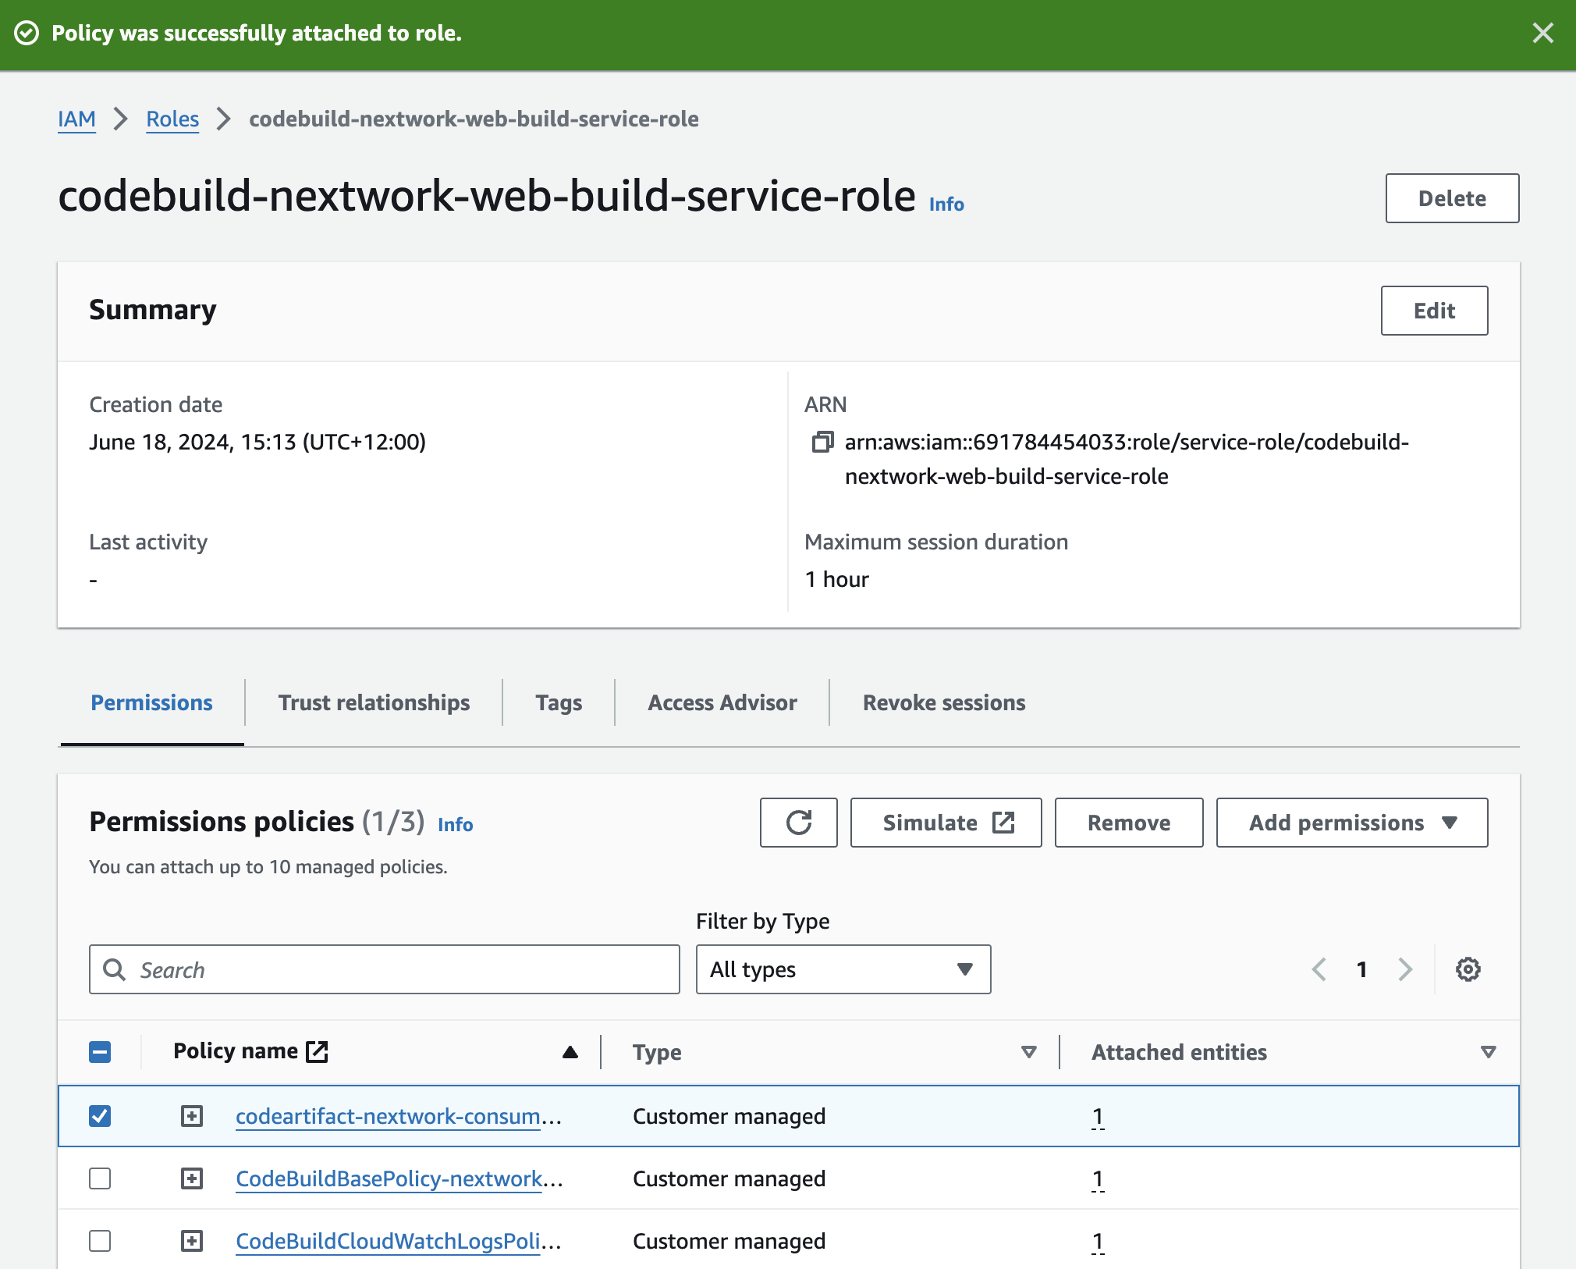Switch to the Trust relationships tab
Viewport: 1576px width, 1269px height.
pos(374,702)
